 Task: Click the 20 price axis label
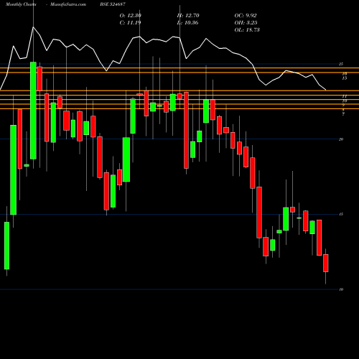point(341,139)
